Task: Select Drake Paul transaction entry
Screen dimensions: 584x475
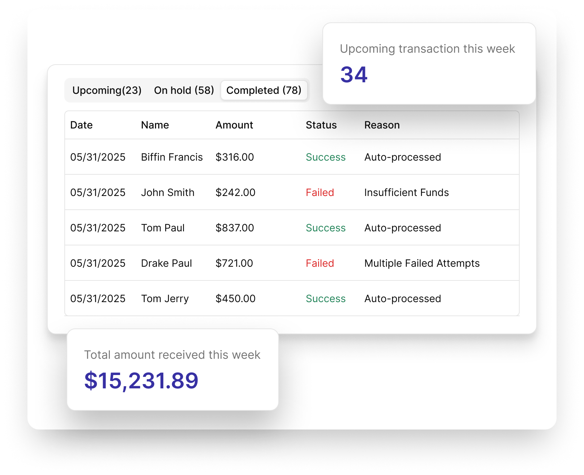Action: (x=166, y=263)
